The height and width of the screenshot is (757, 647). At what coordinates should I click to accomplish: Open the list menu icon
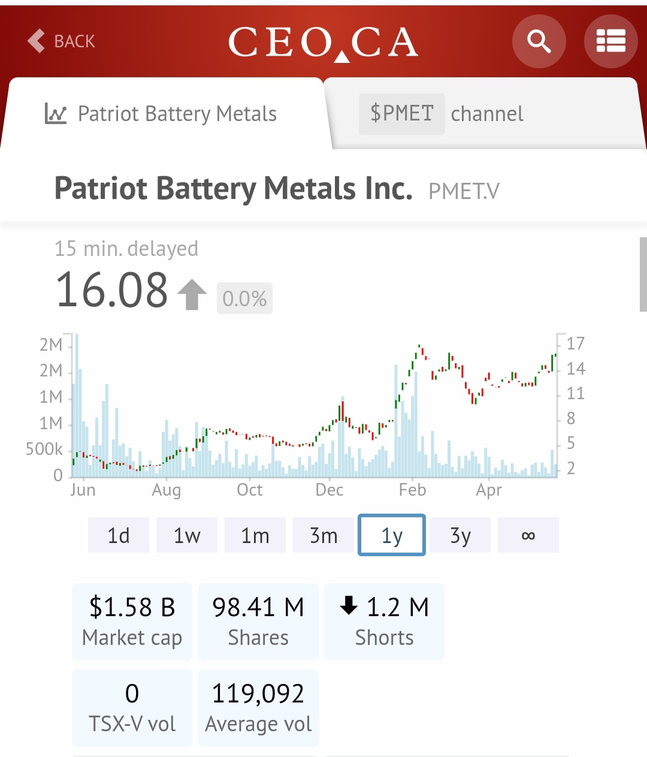610,41
